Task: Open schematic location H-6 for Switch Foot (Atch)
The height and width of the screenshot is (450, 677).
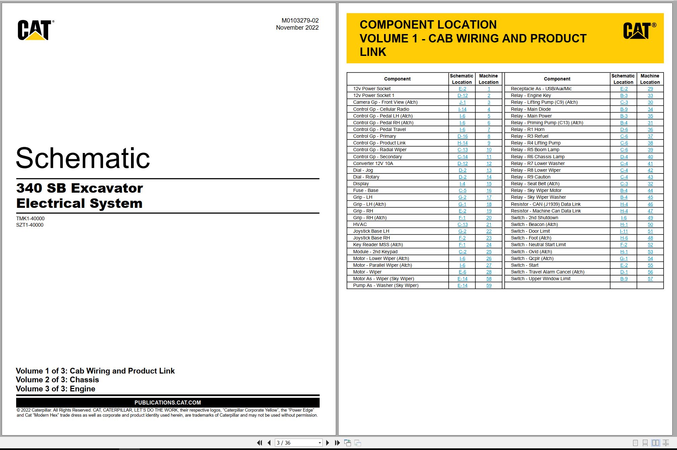Action: [624, 238]
